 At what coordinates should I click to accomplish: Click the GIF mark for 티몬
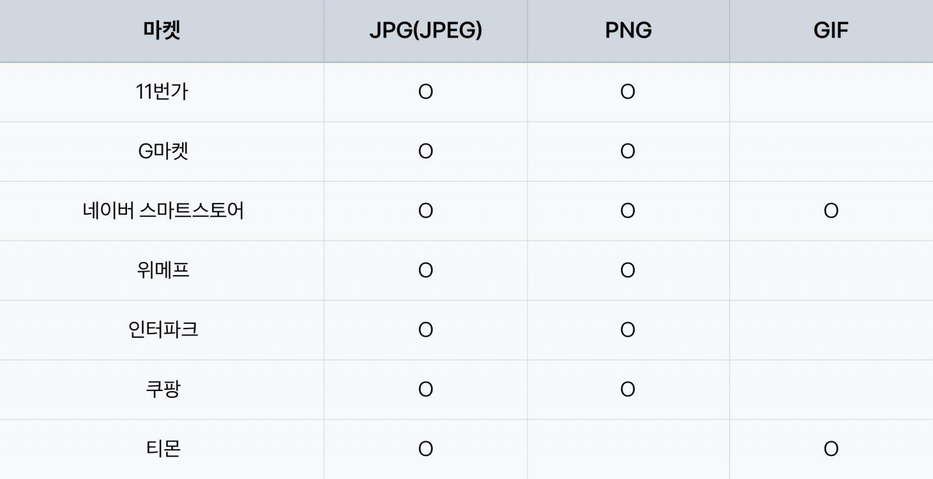830,449
